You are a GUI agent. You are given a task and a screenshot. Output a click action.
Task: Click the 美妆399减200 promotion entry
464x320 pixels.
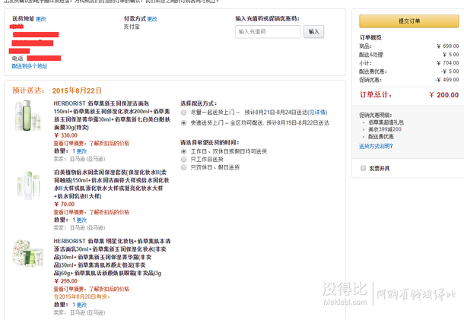385,129
